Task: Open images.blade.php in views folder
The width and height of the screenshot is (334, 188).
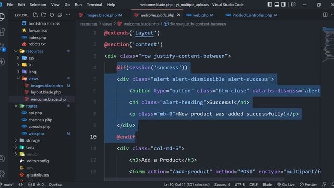Action: (x=46, y=86)
